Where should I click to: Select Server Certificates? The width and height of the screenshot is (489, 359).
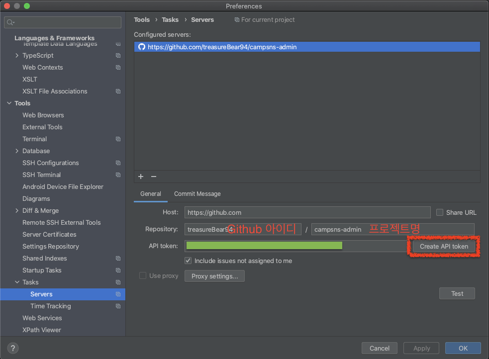click(x=49, y=234)
